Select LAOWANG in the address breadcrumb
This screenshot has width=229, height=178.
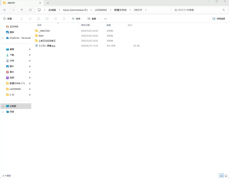coord(101,10)
